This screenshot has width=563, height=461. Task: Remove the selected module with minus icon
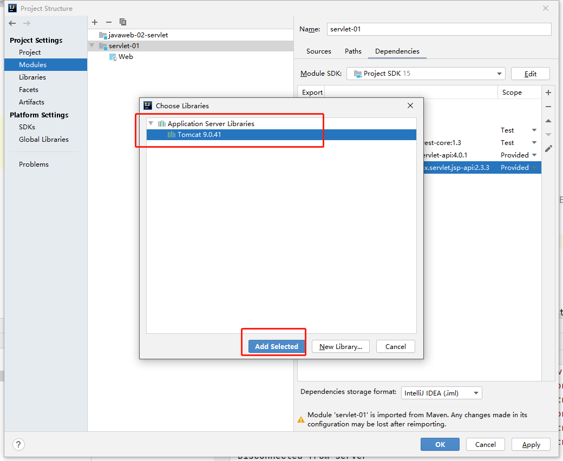pos(109,22)
